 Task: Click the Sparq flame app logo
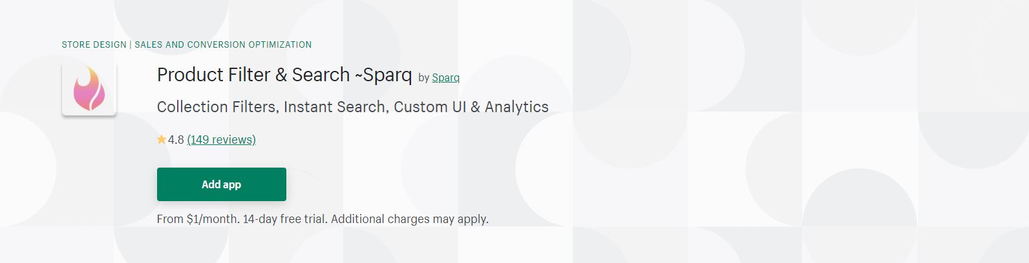89,88
